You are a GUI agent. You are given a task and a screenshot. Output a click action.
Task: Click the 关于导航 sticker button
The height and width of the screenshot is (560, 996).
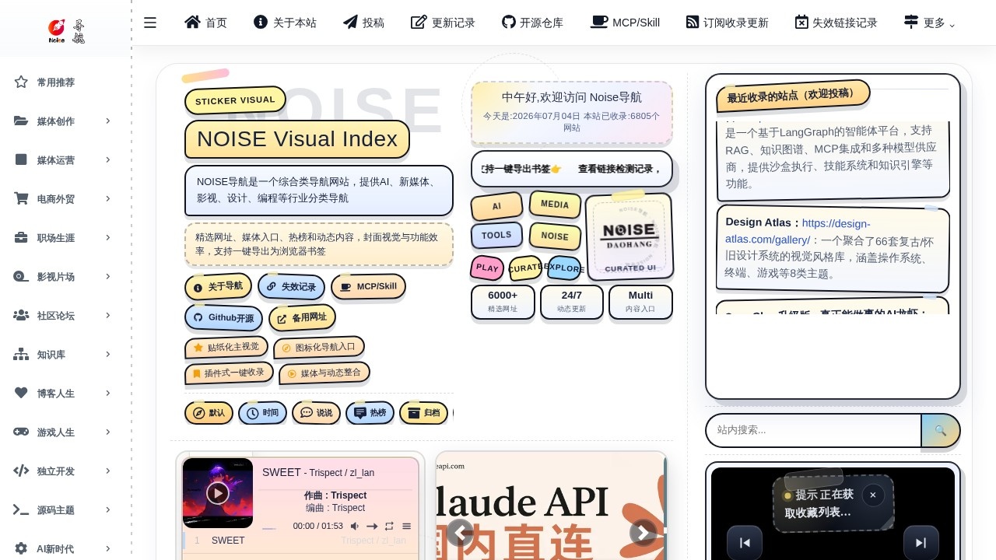[218, 287]
